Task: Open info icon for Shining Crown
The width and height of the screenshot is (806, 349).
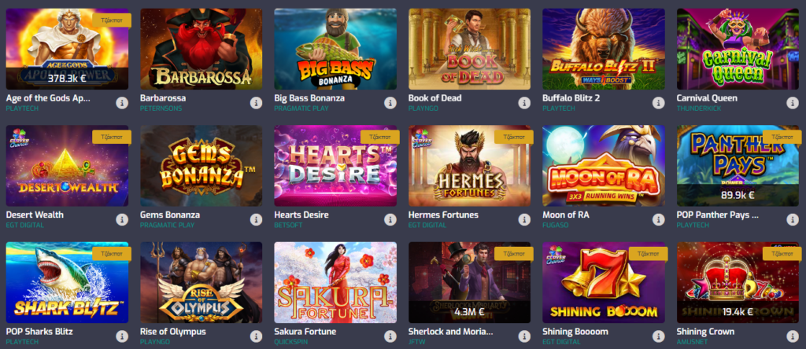Action: pyautogui.click(x=793, y=336)
